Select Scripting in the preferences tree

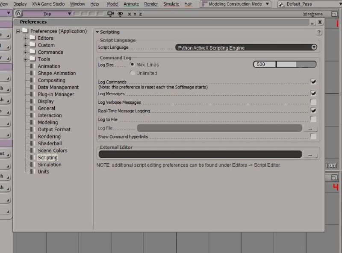(x=47, y=157)
